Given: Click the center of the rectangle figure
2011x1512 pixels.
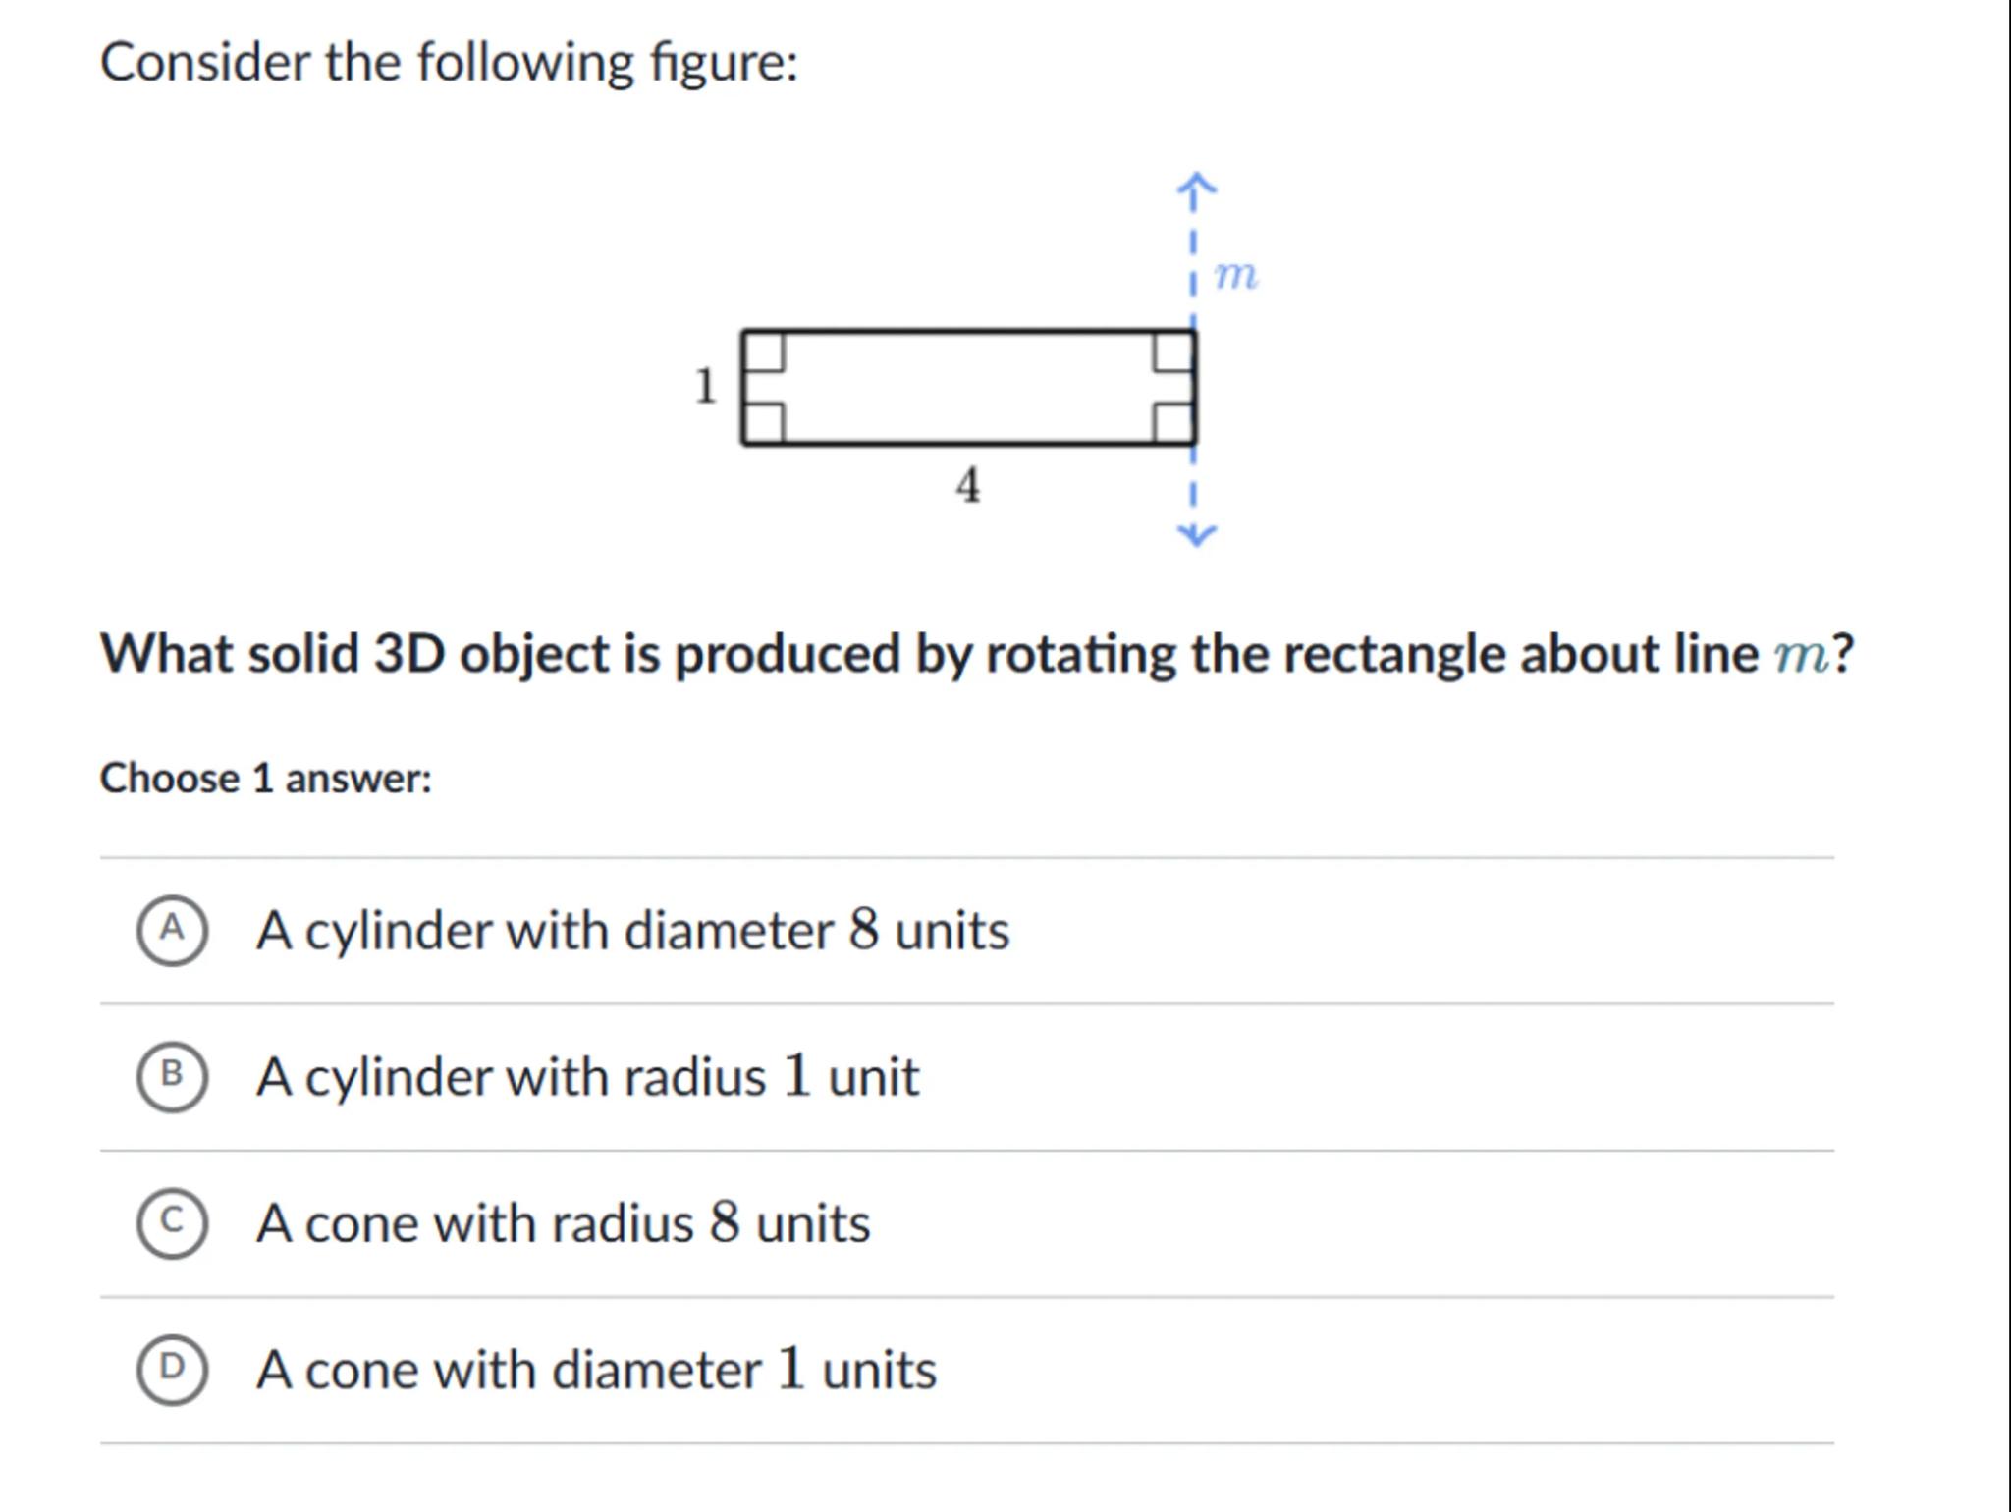Looking at the screenshot, I should tap(969, 388).
